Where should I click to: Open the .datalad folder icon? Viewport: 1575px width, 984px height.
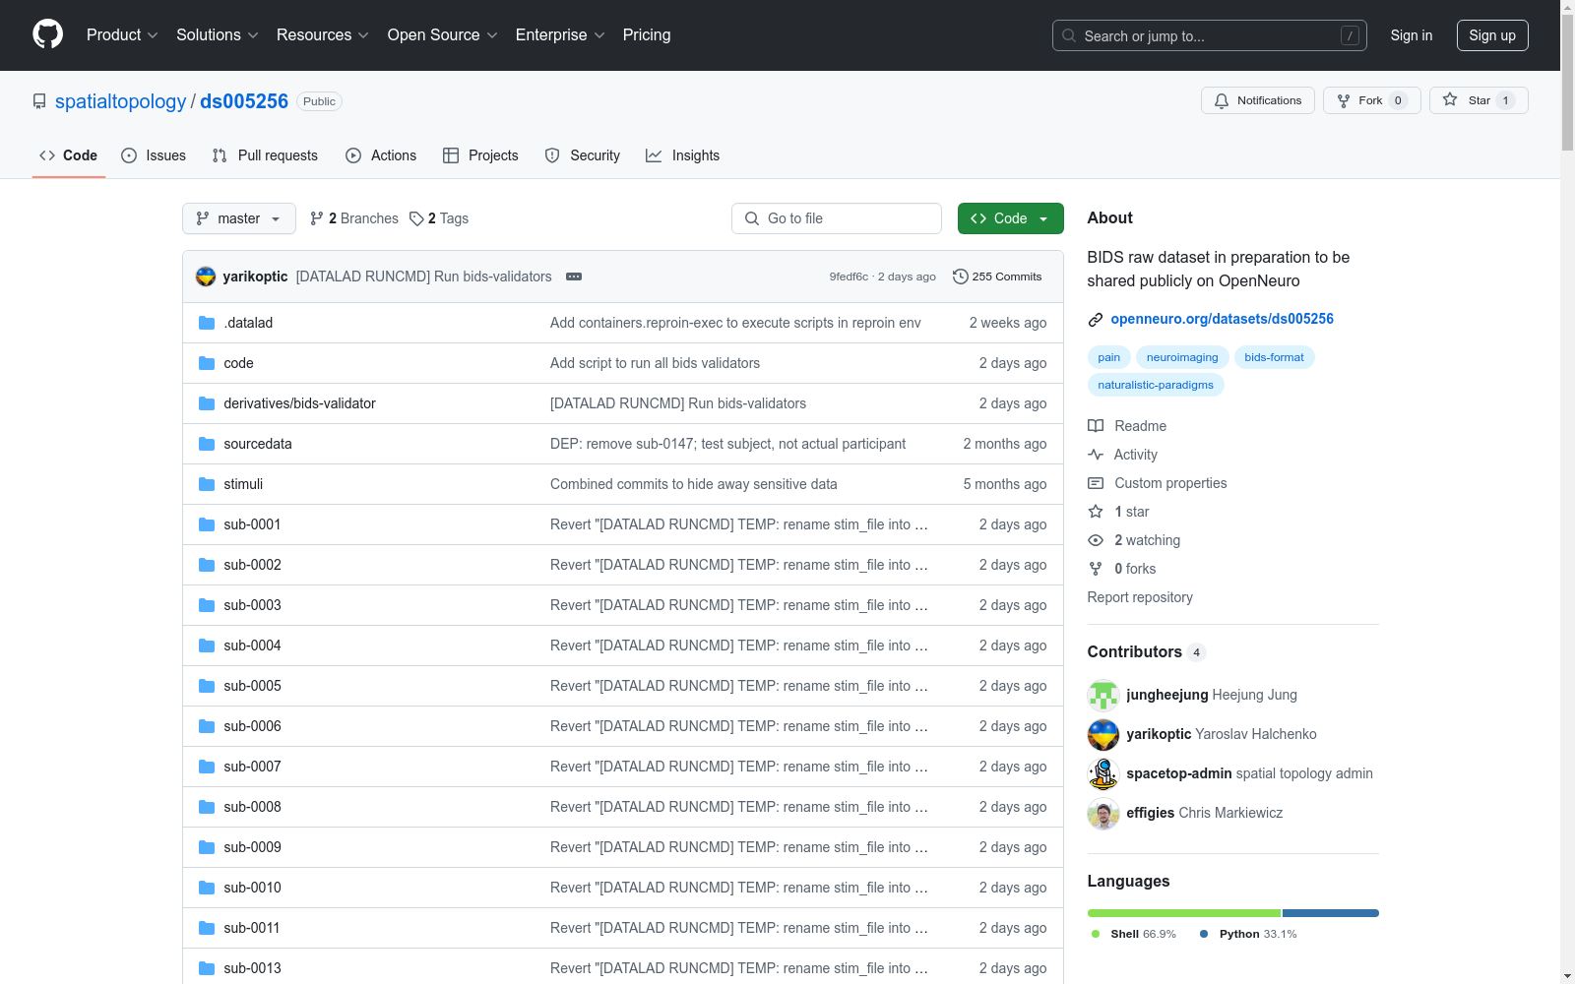coord(207,323)
